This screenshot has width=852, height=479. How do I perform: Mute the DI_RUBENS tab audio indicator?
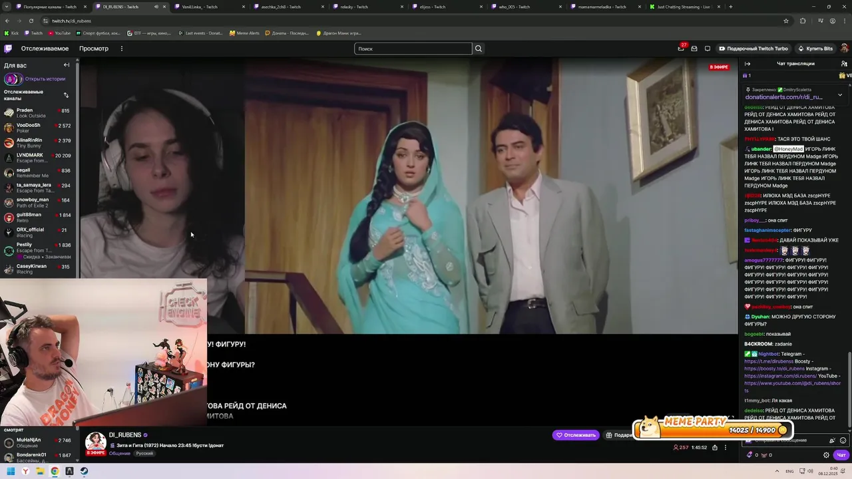coord(156,7)
